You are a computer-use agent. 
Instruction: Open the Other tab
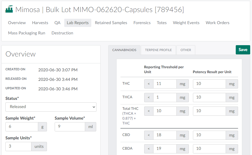click(x=186, y=50)
